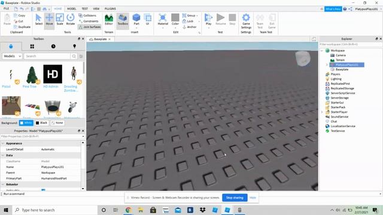The width and height of the screenshot is (383, 215).
Task: Select Toolbox Marketplace tab icon
Action: click(11, 47)
